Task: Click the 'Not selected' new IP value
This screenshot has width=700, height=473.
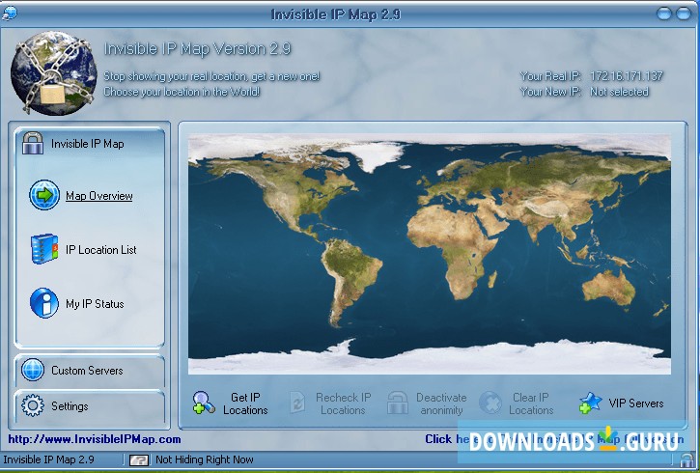Action: [619, 92]
